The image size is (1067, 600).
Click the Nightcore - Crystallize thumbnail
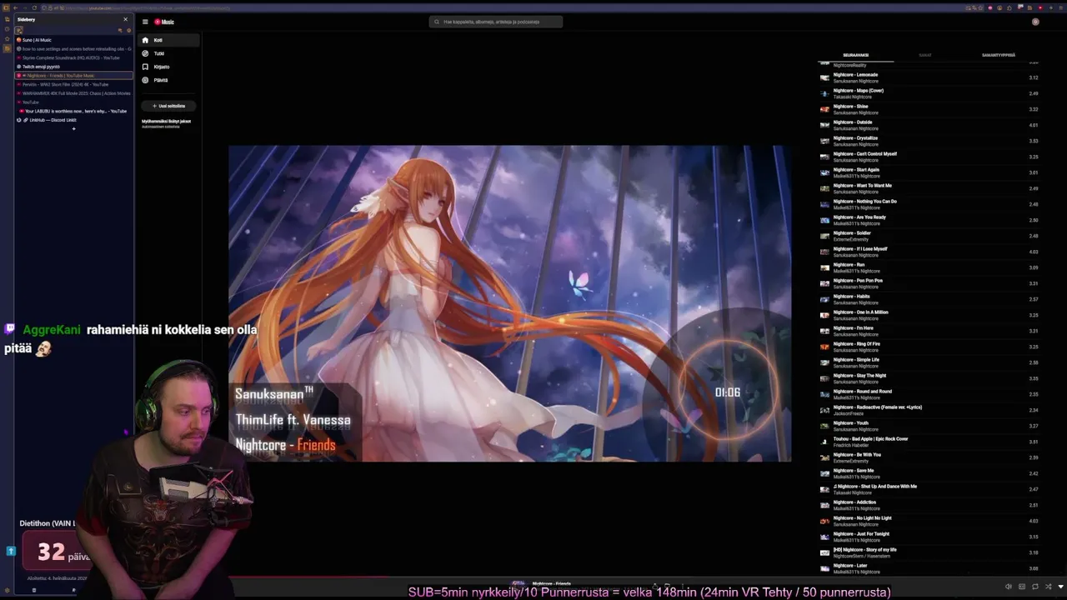click(x=824, y=141)
